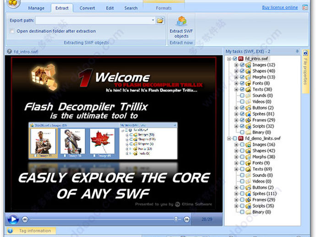Move the playback position slider handle
The image size is (316, 237).
(176, 219)
